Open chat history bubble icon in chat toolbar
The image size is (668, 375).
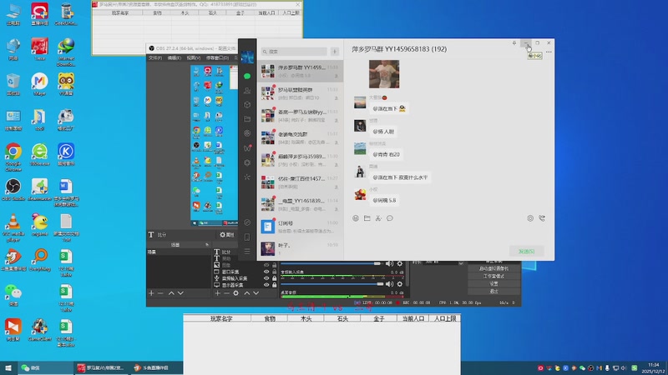[x=390, y=218]
